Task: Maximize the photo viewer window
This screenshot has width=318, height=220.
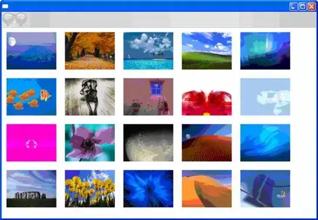Action: (302, 6)
